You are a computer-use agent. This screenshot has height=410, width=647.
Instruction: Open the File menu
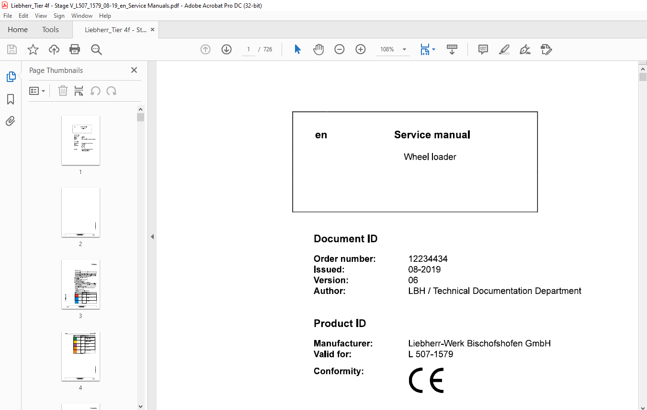coord(8,16)
